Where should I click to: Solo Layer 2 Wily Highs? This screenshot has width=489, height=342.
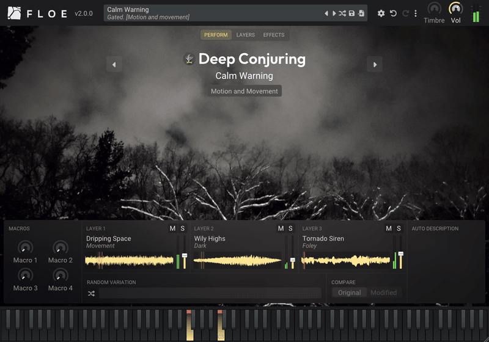(x=290, y=228)
